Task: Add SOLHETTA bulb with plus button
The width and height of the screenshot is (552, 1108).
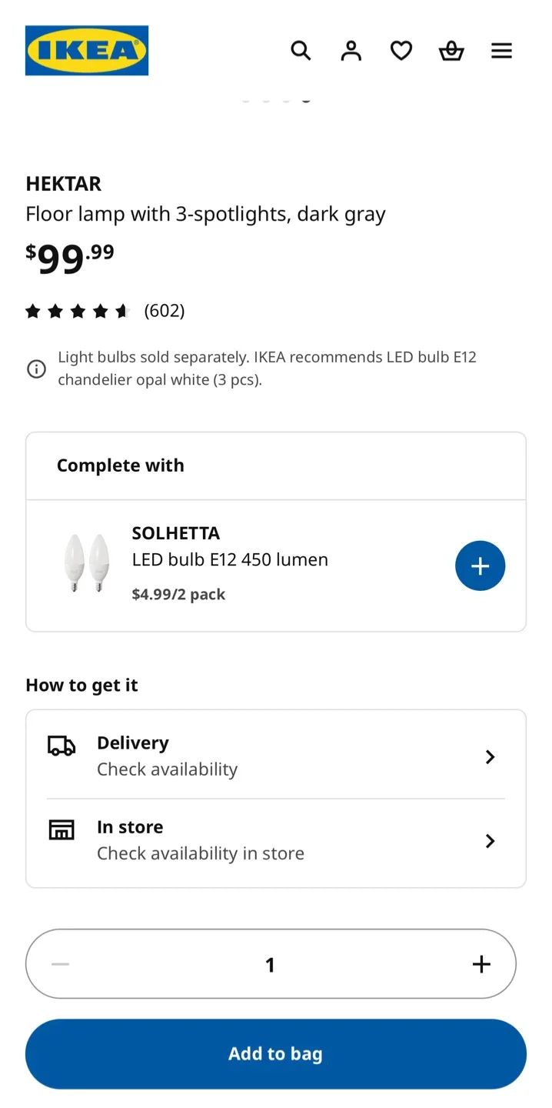Action: coord(480,566)
